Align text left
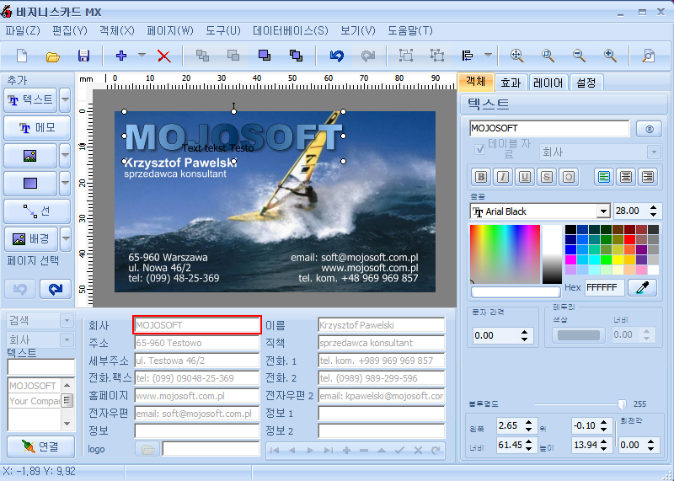 604,177
